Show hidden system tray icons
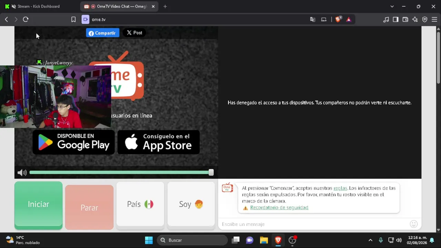The image size is (441, 248). (x=370, y=240)
